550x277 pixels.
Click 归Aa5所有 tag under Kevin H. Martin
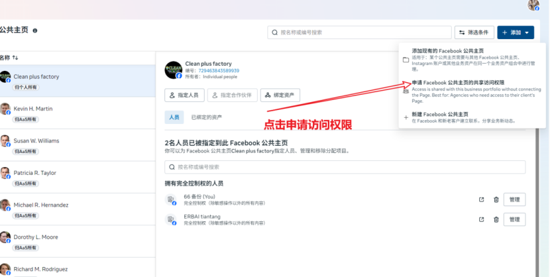[x=26, y=119]
